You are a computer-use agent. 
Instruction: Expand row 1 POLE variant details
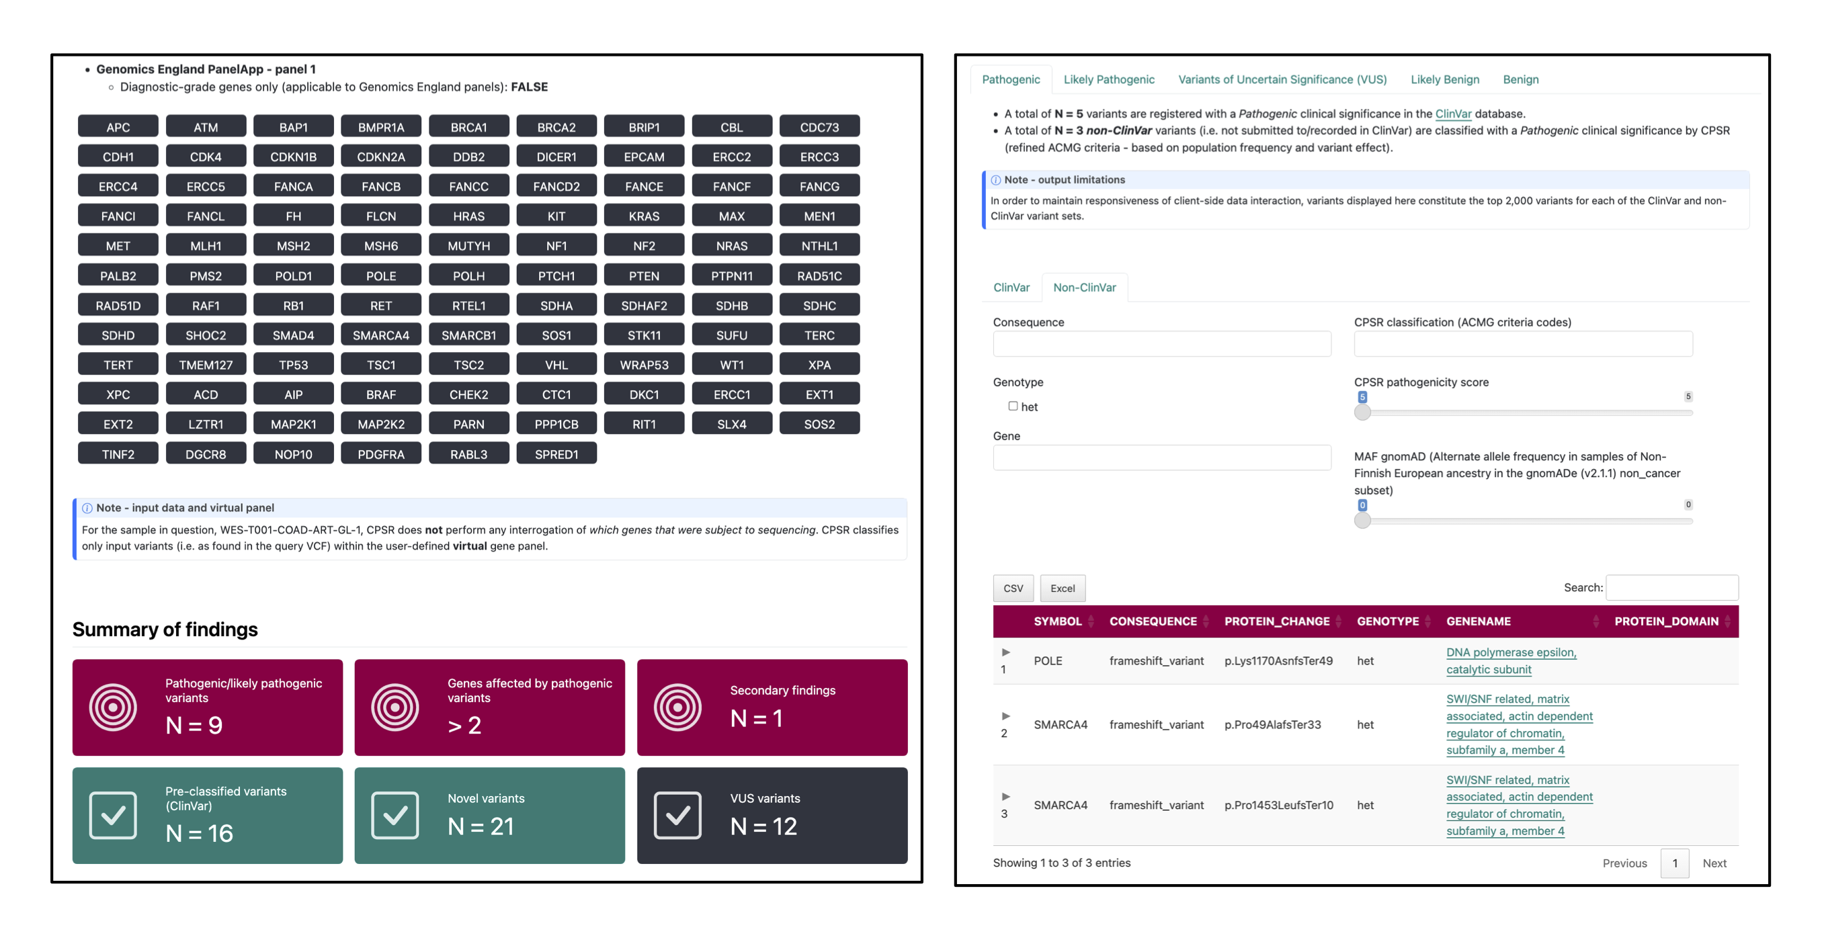point(1005,652)
